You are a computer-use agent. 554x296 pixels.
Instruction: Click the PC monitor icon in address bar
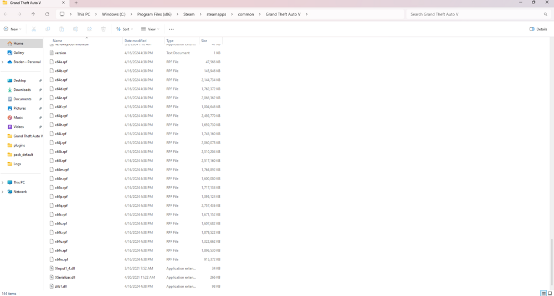click(62, 14)
